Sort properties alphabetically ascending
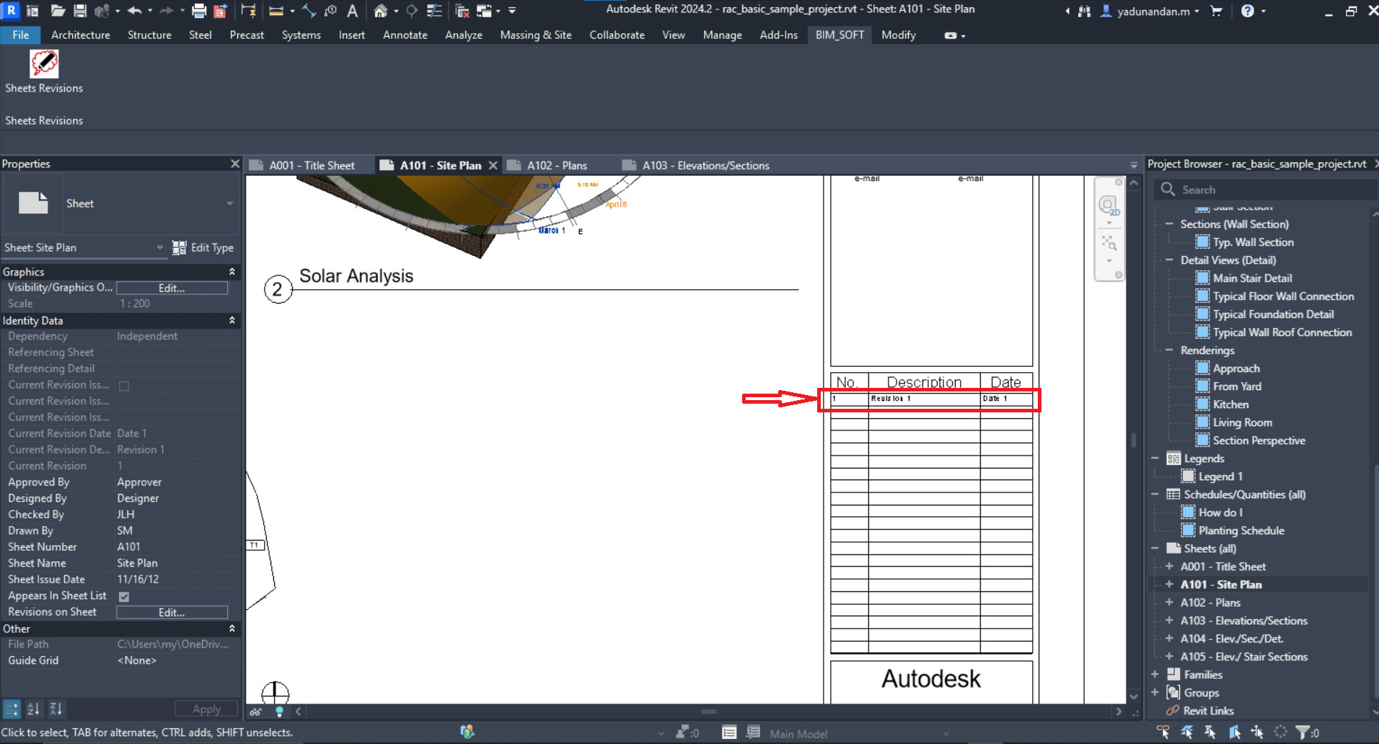The width and height of the screenshot is (1379, 744). tap(33, 709)
